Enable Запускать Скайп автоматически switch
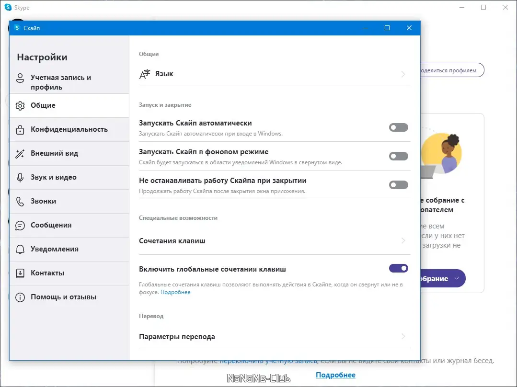This screenshot has height=387, width=517. click(398, 127)
